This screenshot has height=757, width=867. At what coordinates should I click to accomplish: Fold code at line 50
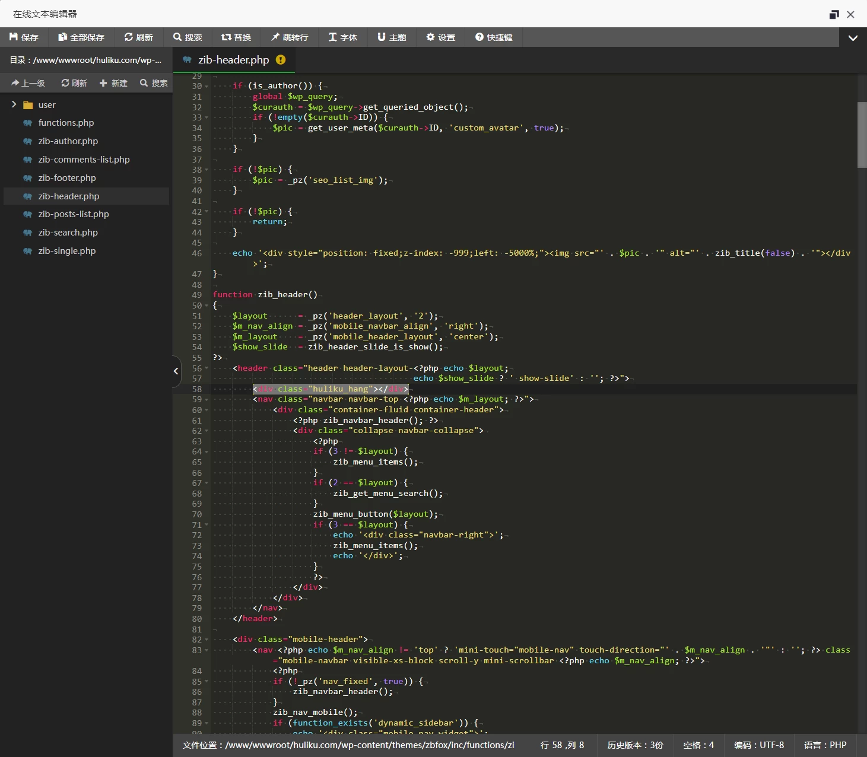207,306
